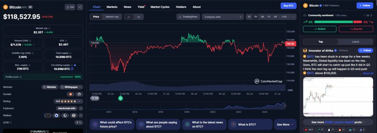Expand See More questions
Viewport: 377px width, 133px height.
point(285,125)
